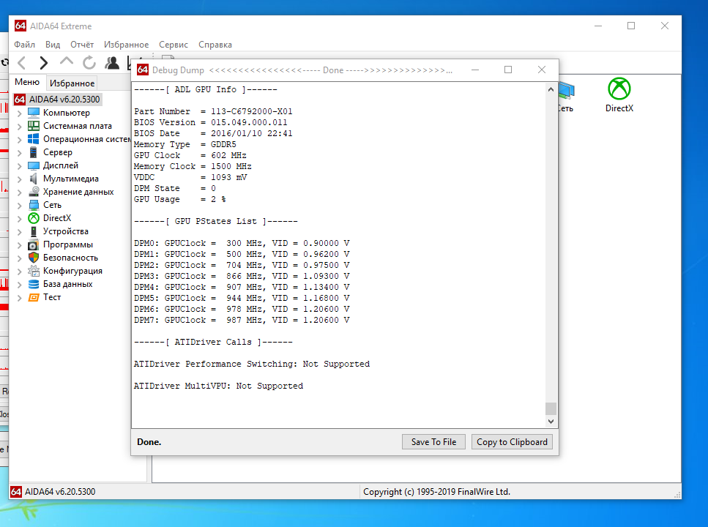Switch to the Избранное sidebar tab
The width and height of the screenshot is (708, 527).
tap(72, 83)
